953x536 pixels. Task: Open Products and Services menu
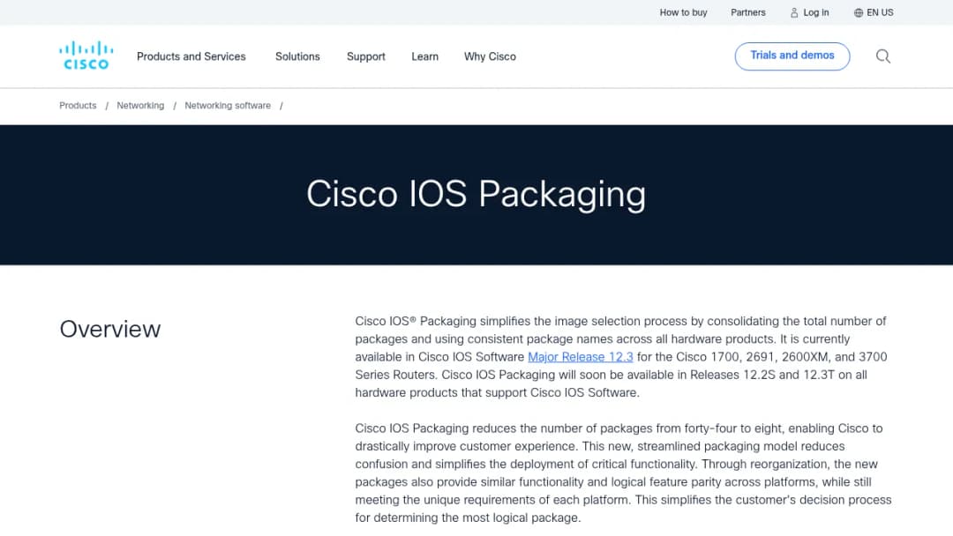[x=191, y=56]
